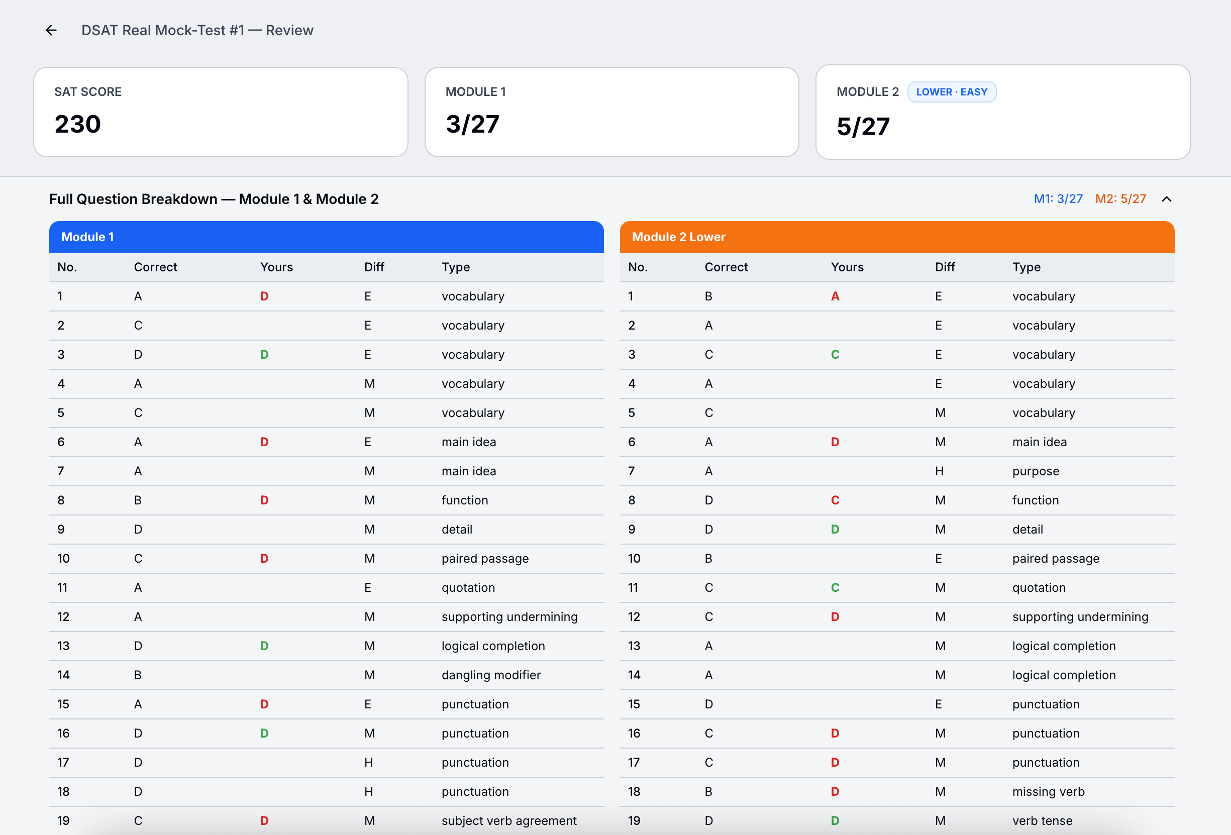Viewport: 1231px width, 835px height.
Task: Select Module 2 missing verb question row
Action: pos(897,792)
